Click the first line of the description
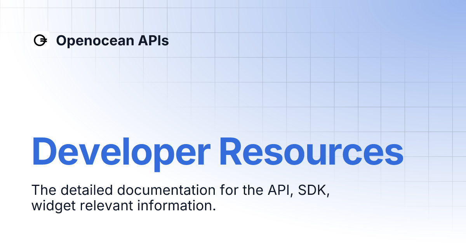Screen dimensions: 466x244 pyautogui.click(x=181, y=191)
